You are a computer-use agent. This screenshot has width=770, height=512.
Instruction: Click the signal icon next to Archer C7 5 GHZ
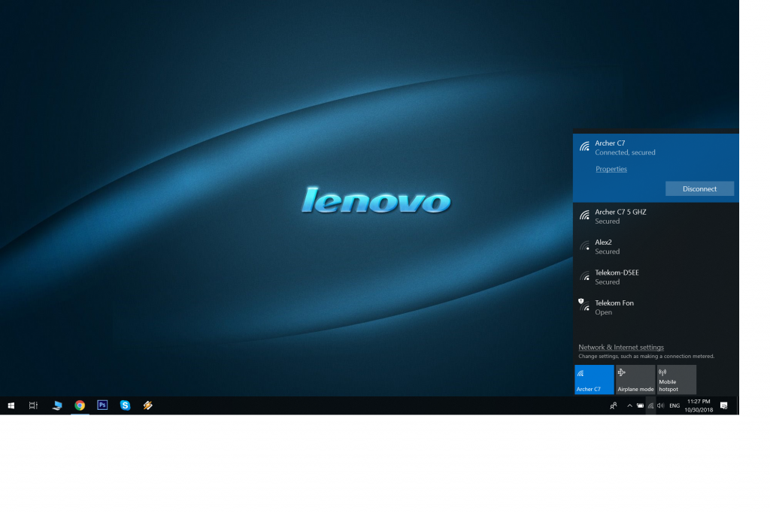[x=584, y=215]
